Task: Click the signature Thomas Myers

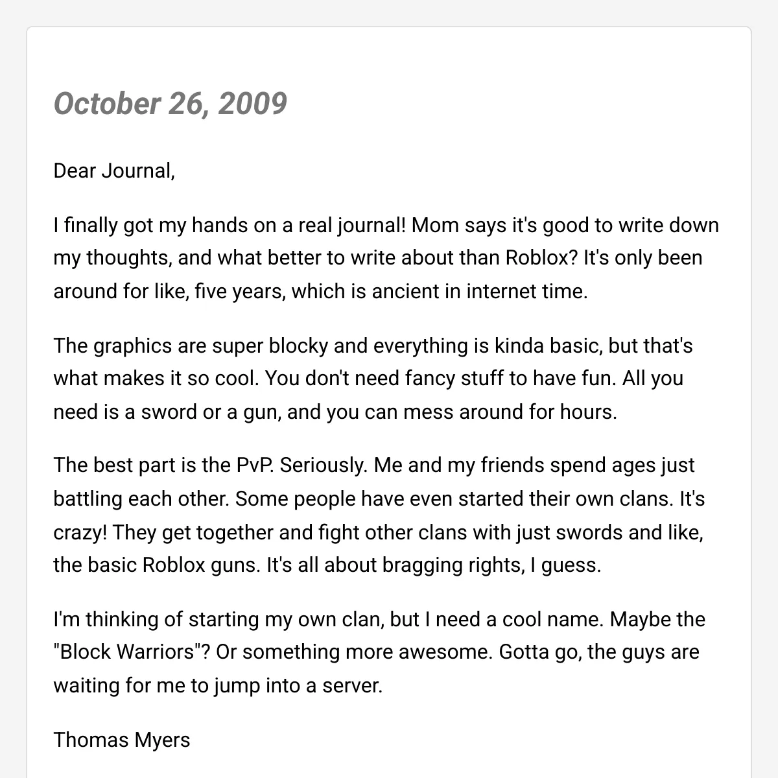Action: [x=122, y=740]
